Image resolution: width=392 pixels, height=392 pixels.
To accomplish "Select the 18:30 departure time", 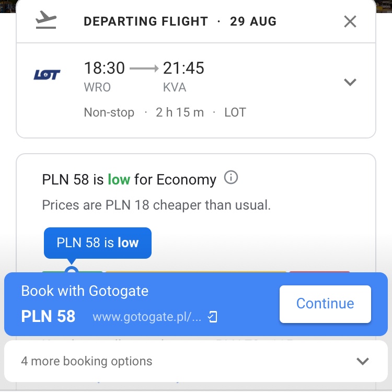I will [x=104, y=68].
